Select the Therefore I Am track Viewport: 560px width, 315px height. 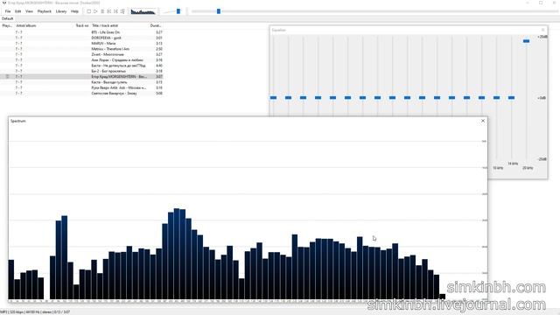pyautogui.click(x=81, y=49)
